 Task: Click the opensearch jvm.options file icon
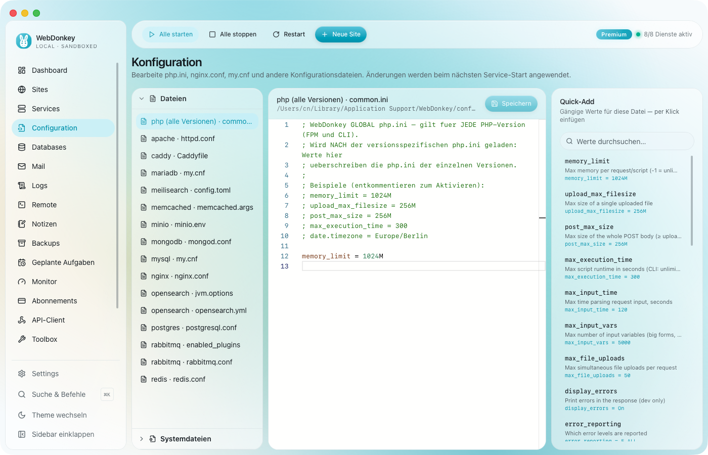(144, 293)
